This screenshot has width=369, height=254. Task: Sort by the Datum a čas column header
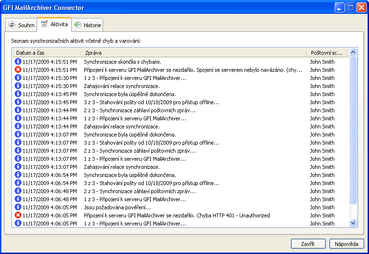pyautogui.click(x=46, y=53)
